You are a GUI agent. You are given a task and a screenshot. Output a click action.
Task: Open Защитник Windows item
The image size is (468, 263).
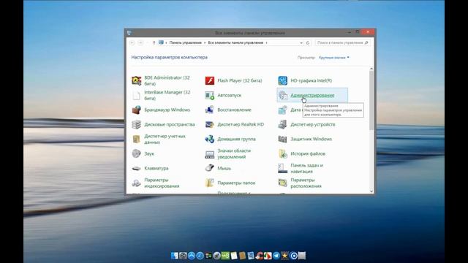(305, 139)
